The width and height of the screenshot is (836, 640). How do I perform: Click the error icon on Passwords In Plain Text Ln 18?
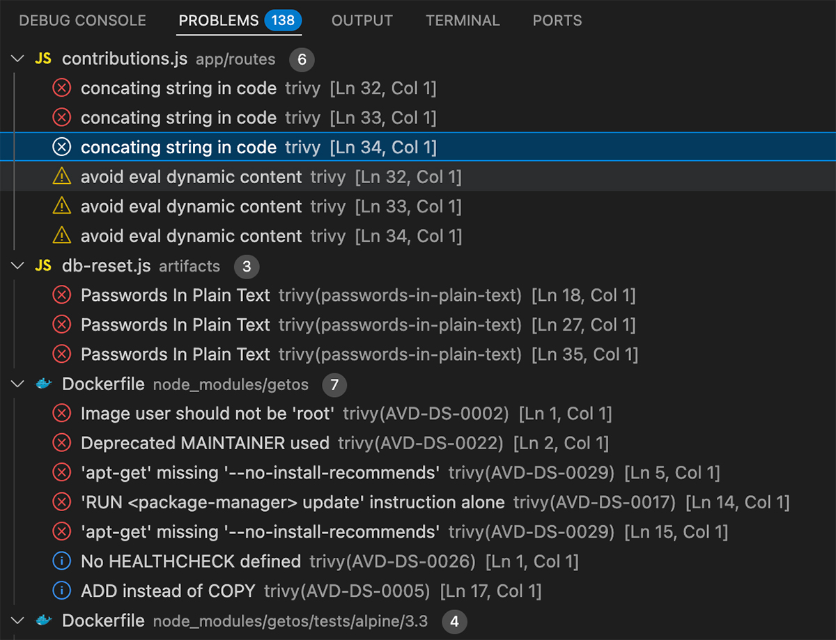click(61, 295)
